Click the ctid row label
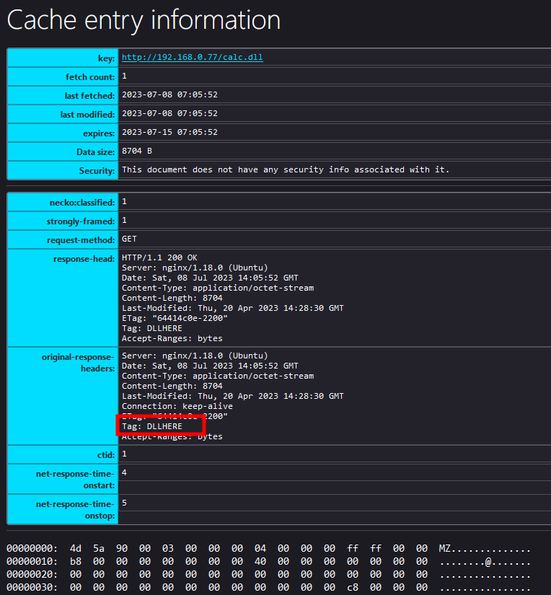 (105, 454)
